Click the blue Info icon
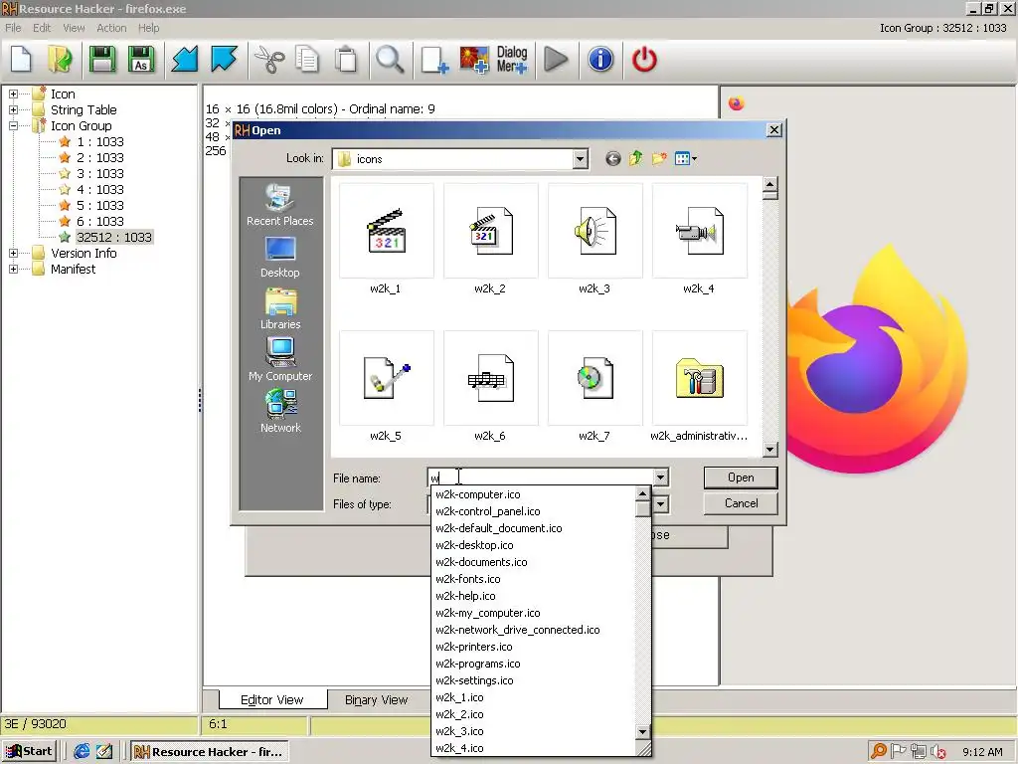This screenshot has width=1018, height=764. coord(600,60)
